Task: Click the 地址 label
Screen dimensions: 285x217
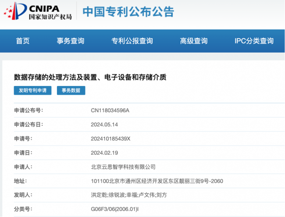Action: pos(20,181)
